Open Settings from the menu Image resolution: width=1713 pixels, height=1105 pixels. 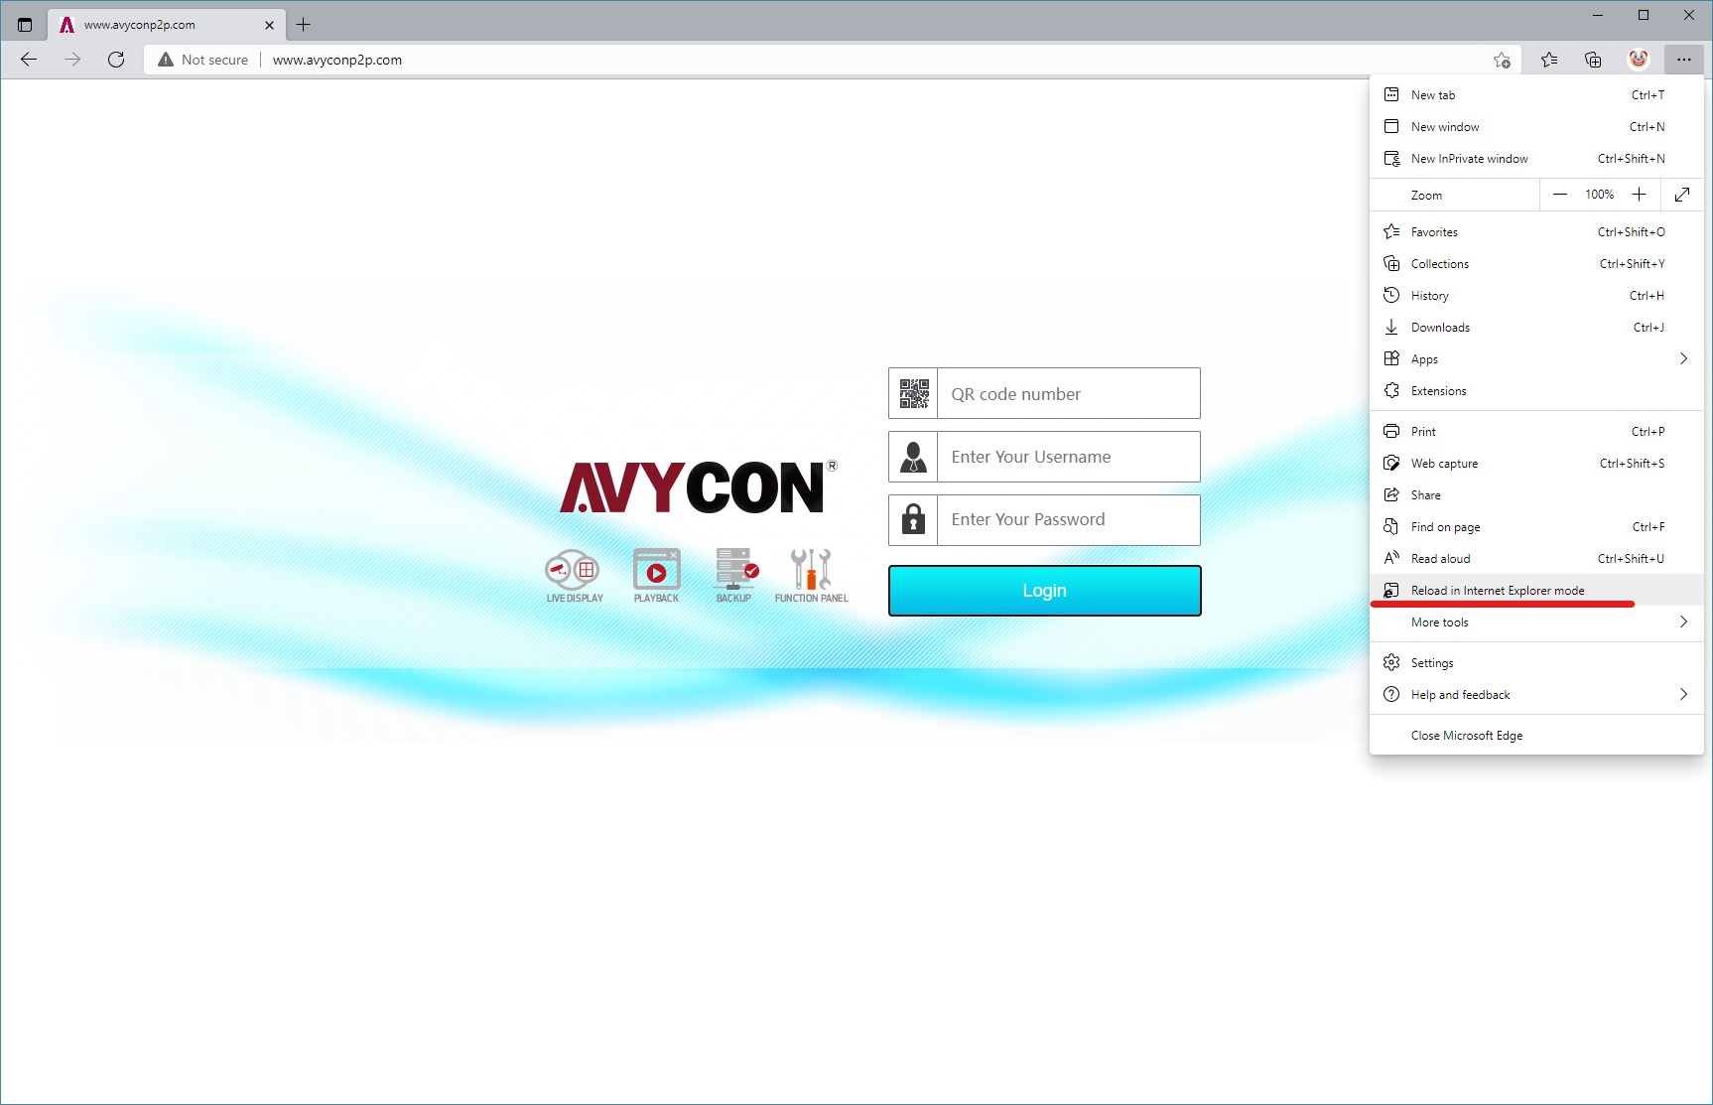pos(1536,663)
